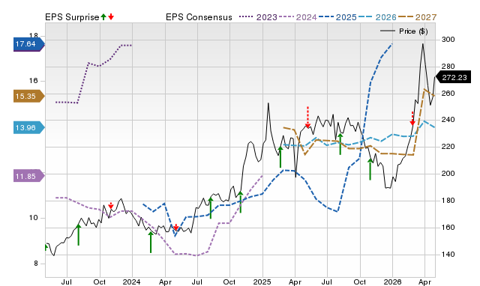Select the 2024 EPS consensus legend entry

(298, 17)
